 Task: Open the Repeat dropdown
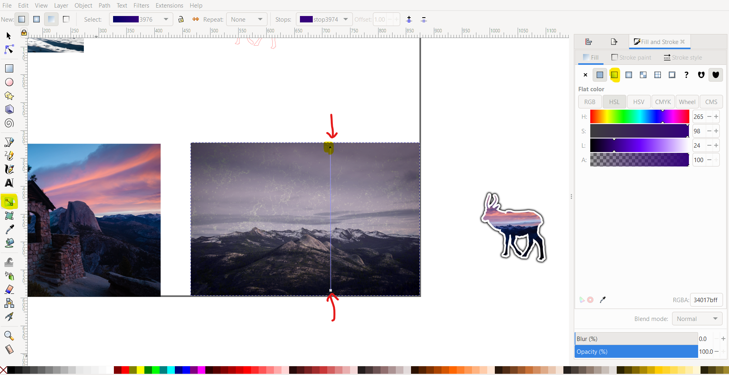247,19
